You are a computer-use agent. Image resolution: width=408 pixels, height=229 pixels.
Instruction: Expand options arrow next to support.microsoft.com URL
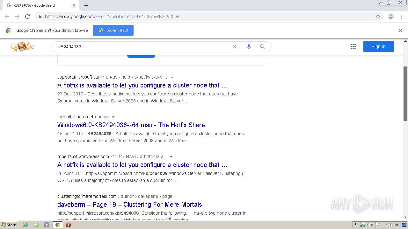click(x=172, y=77)
